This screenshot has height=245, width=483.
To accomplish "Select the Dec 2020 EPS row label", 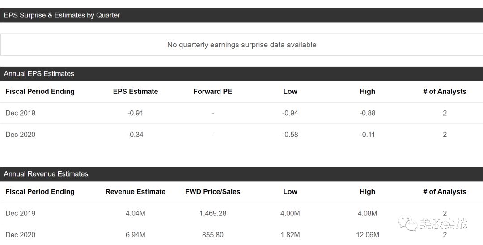I will (x=21, y=135).
